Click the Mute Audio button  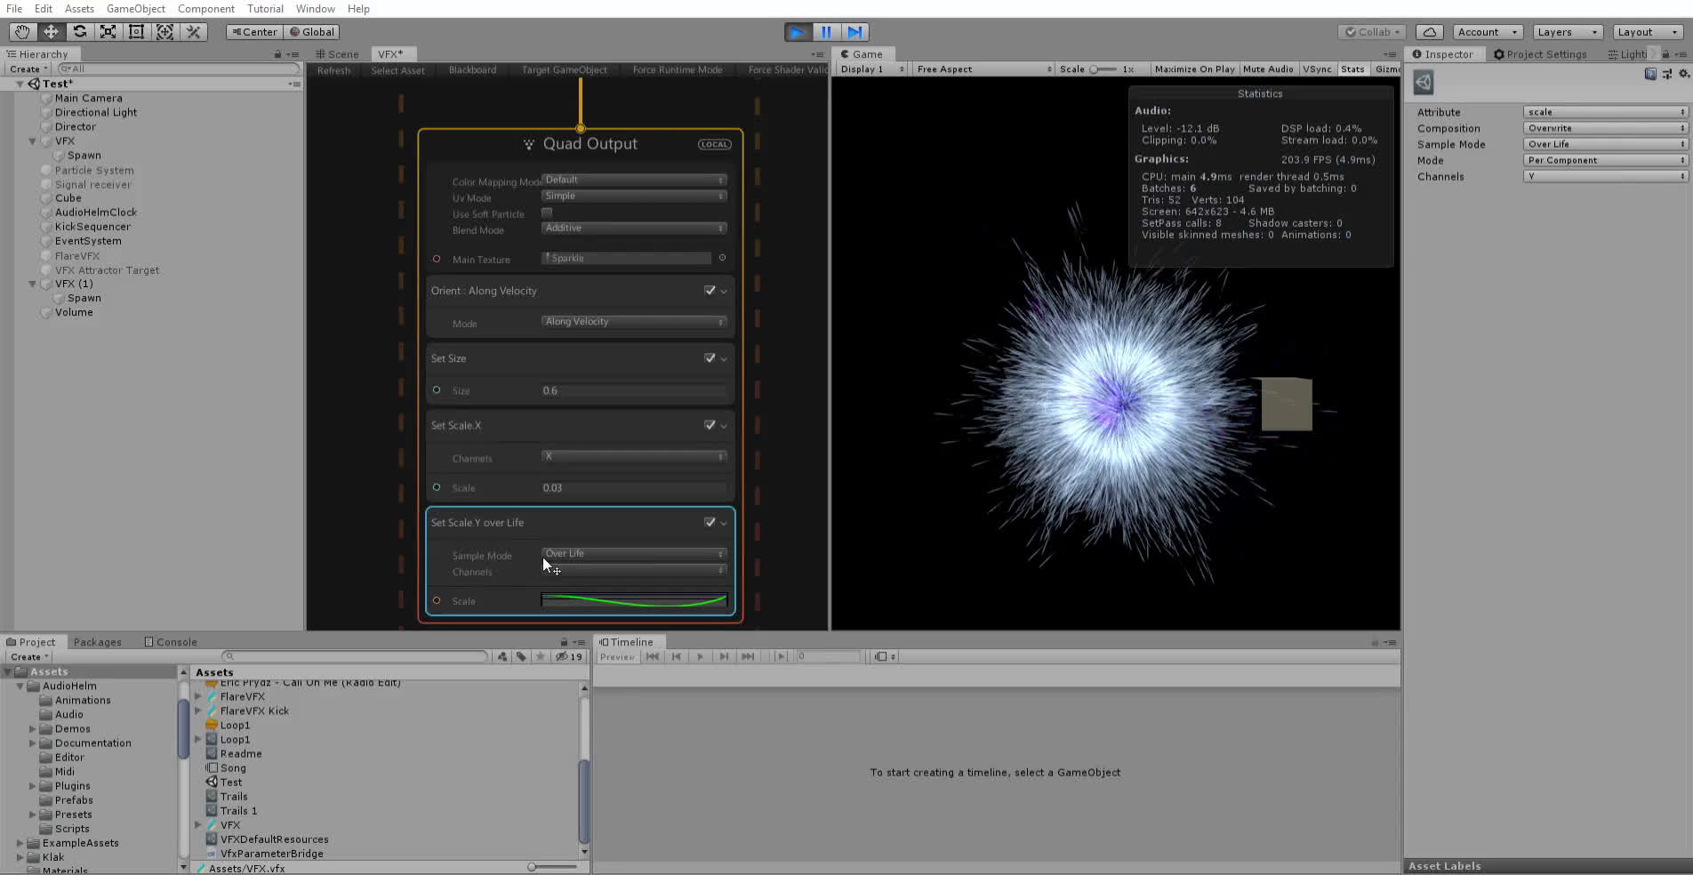point(1267,69)
